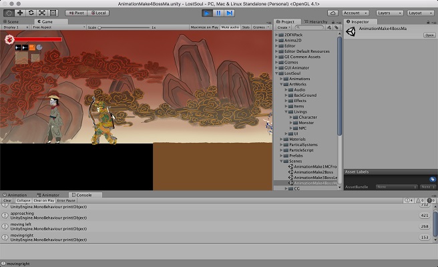Click the Step frame button
The image size is (438, 267).
[x=229, y=13]
